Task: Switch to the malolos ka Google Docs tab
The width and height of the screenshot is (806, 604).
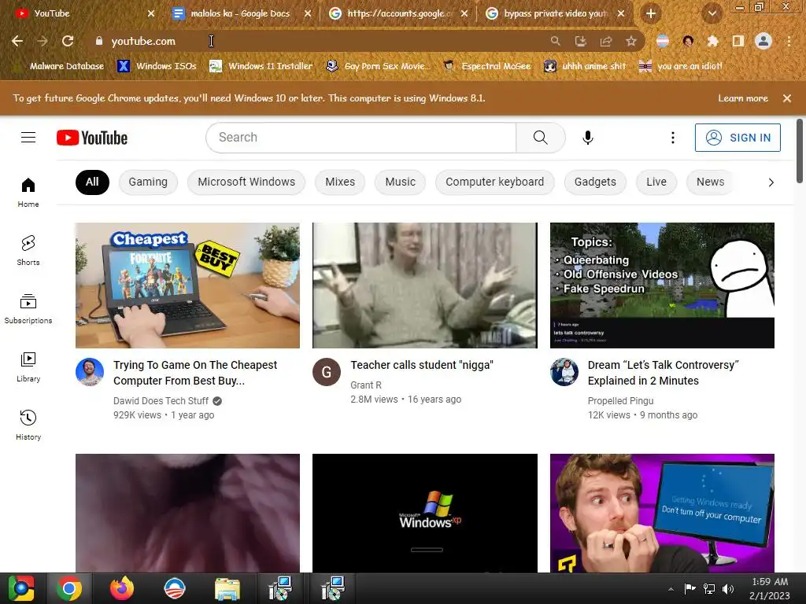Action: 240,14
